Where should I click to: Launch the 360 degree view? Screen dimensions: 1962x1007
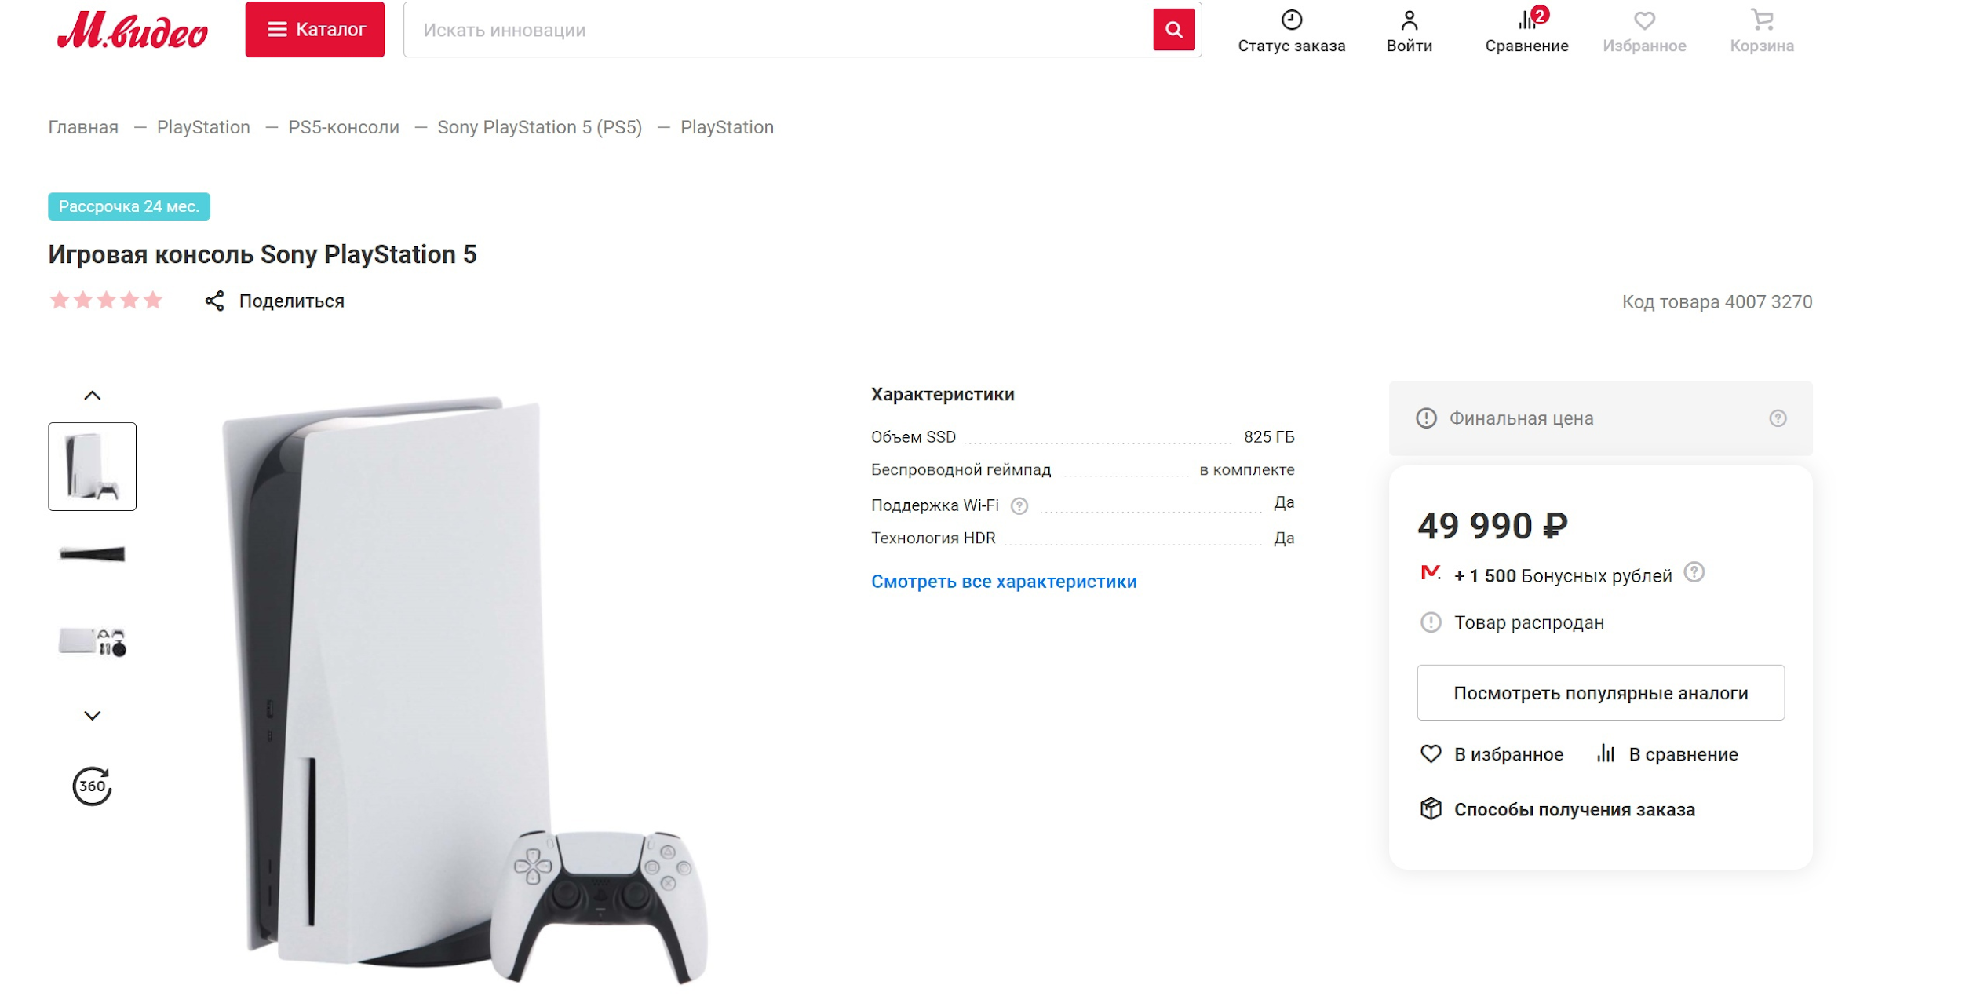93,786
